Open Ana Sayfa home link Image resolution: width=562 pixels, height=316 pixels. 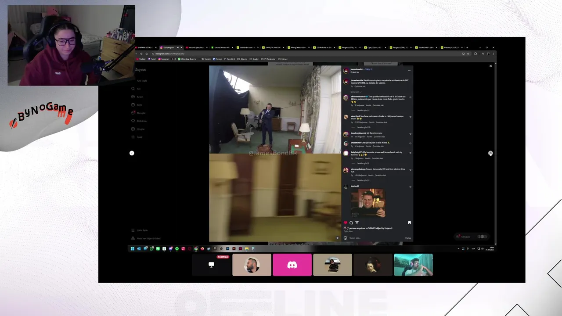[x=142, y=81]
